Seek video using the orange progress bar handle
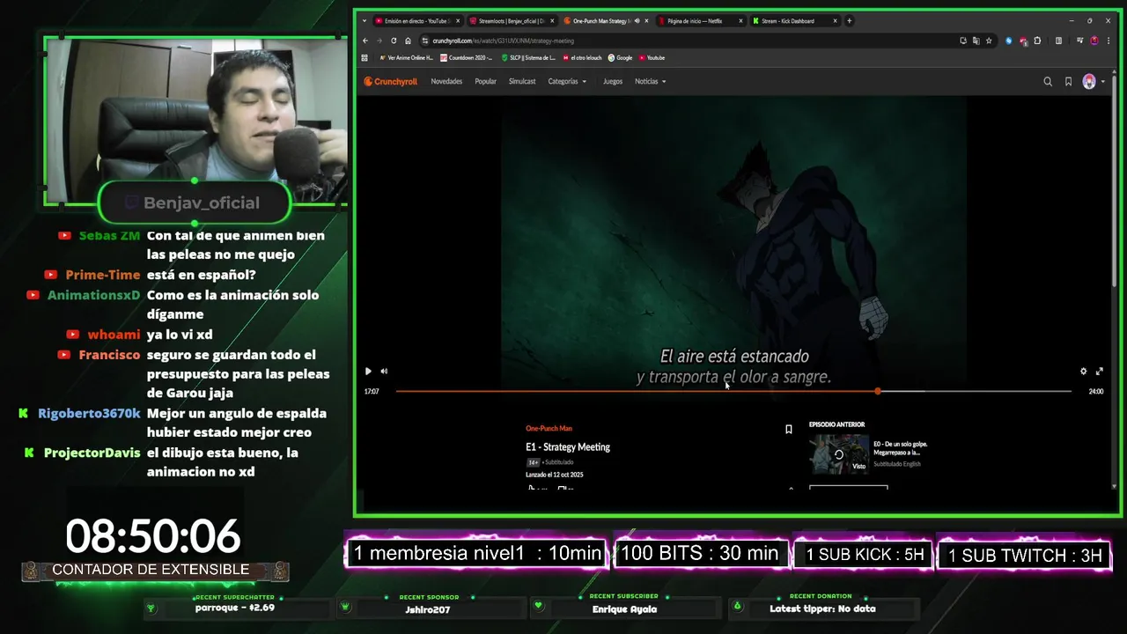 pos(878,391)
